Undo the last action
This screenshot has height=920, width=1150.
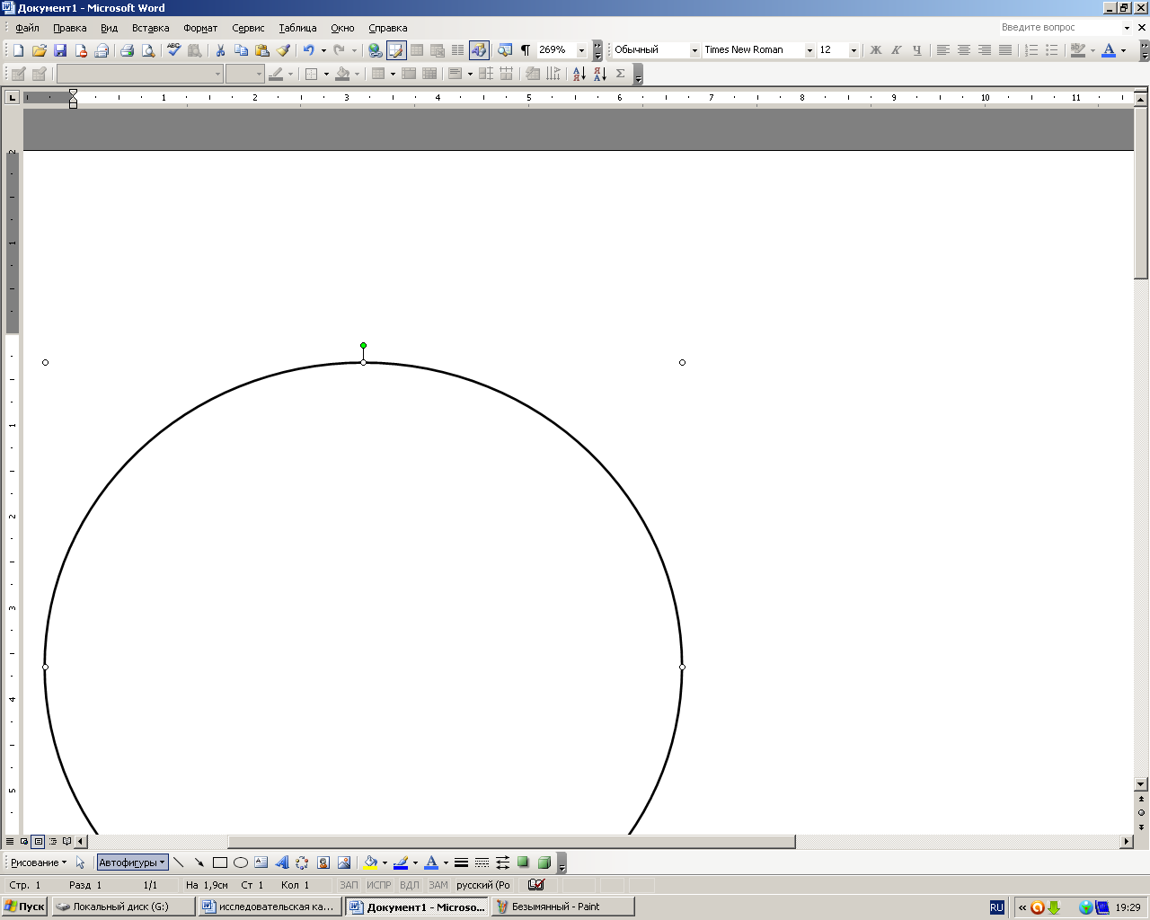(x=308, y=50)
